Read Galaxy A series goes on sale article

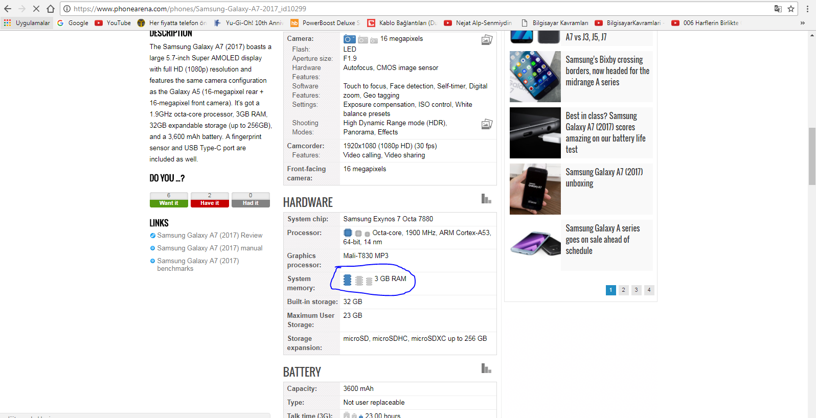(603, 240)
